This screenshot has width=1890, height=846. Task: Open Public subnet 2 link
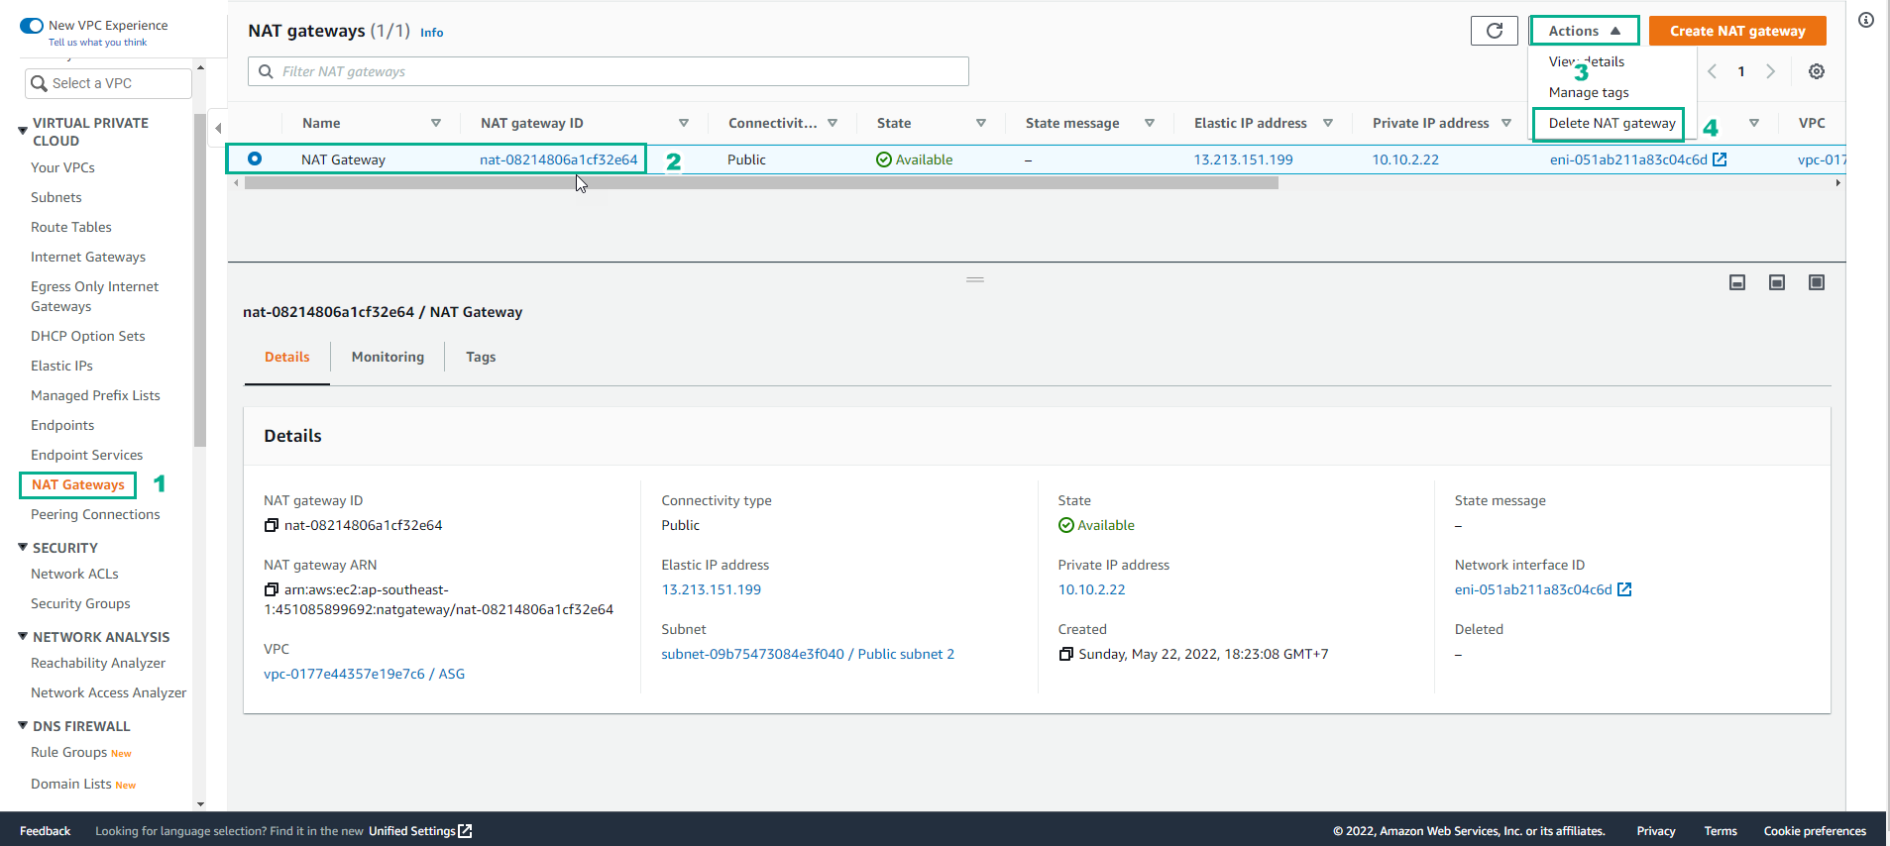pyautogui.click(x=808, y=654)
